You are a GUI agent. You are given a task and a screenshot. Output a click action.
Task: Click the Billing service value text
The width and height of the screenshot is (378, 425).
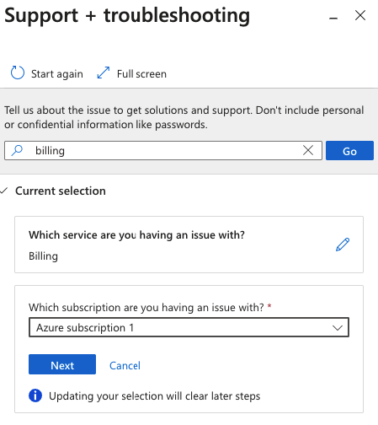pos(43,256)
